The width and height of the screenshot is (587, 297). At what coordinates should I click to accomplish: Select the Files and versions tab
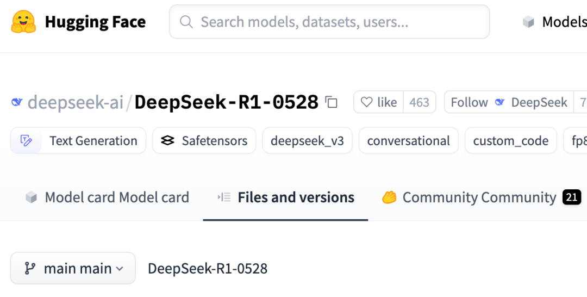coord(286,197)
